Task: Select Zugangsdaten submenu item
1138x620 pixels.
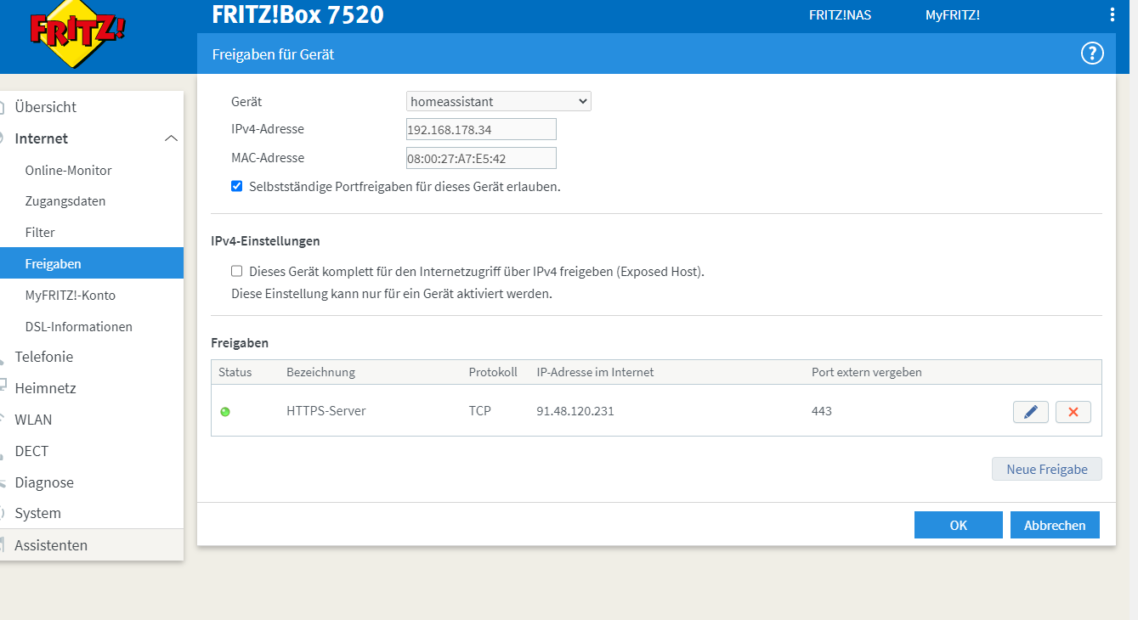Action: (65, 201)
